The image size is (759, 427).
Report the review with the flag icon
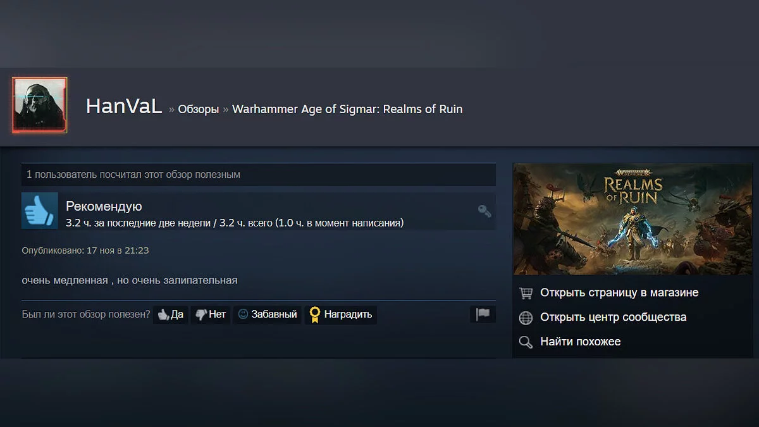coord(483,314)
